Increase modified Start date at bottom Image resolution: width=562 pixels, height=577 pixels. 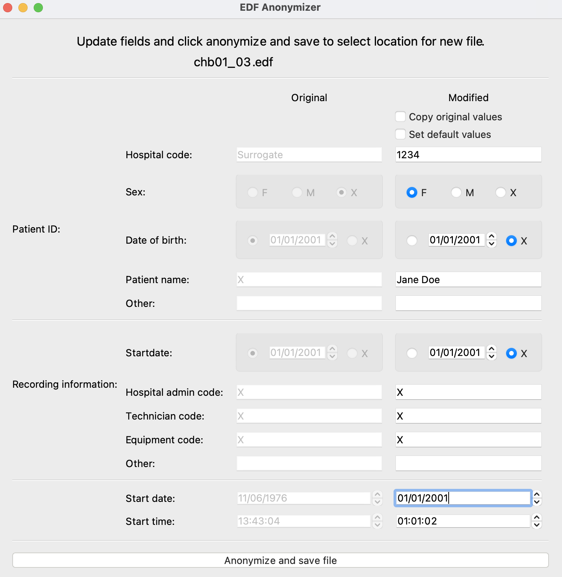537,495
